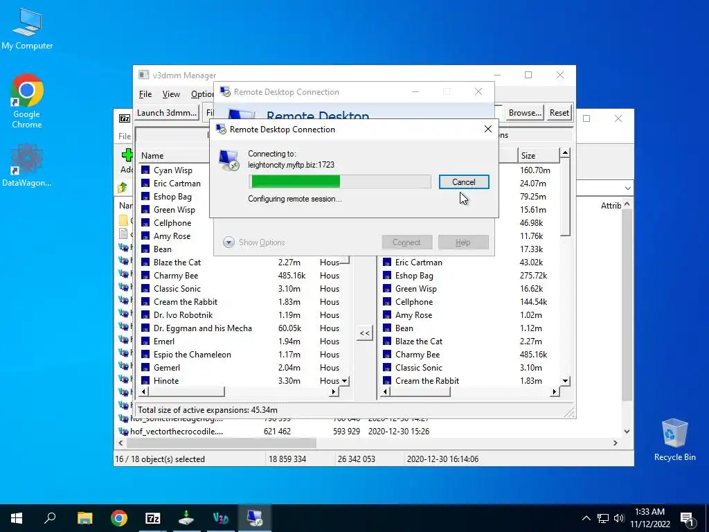Click the green connection progress bar
This screenshot has width=709, height=532.
click(x=339, y=182)
